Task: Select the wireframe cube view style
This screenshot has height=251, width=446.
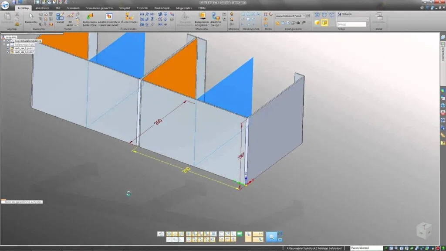Action: point(317,15)
